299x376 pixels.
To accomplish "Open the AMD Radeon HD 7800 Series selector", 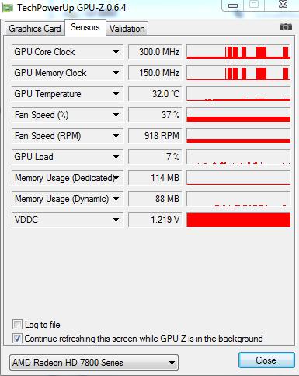I will click(94, 363).
